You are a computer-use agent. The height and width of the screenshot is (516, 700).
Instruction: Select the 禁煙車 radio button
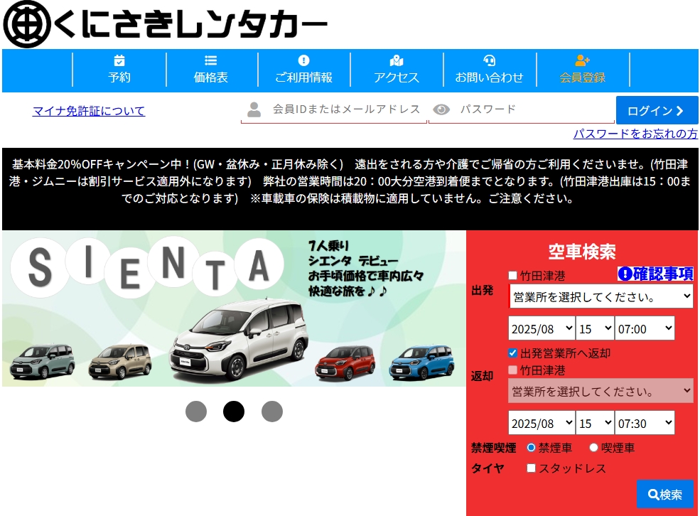[x=532, y=447]
